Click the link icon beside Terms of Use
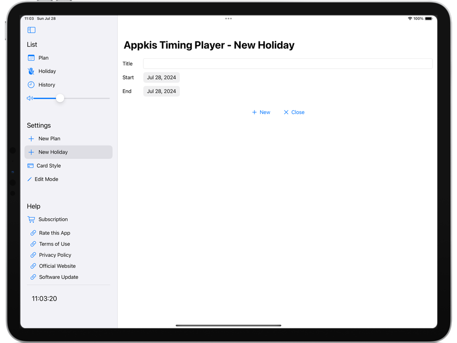 coord(34,244)
